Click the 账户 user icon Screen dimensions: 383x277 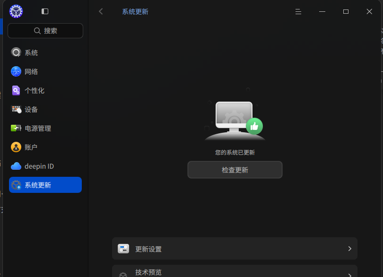[x=16, y=147]
